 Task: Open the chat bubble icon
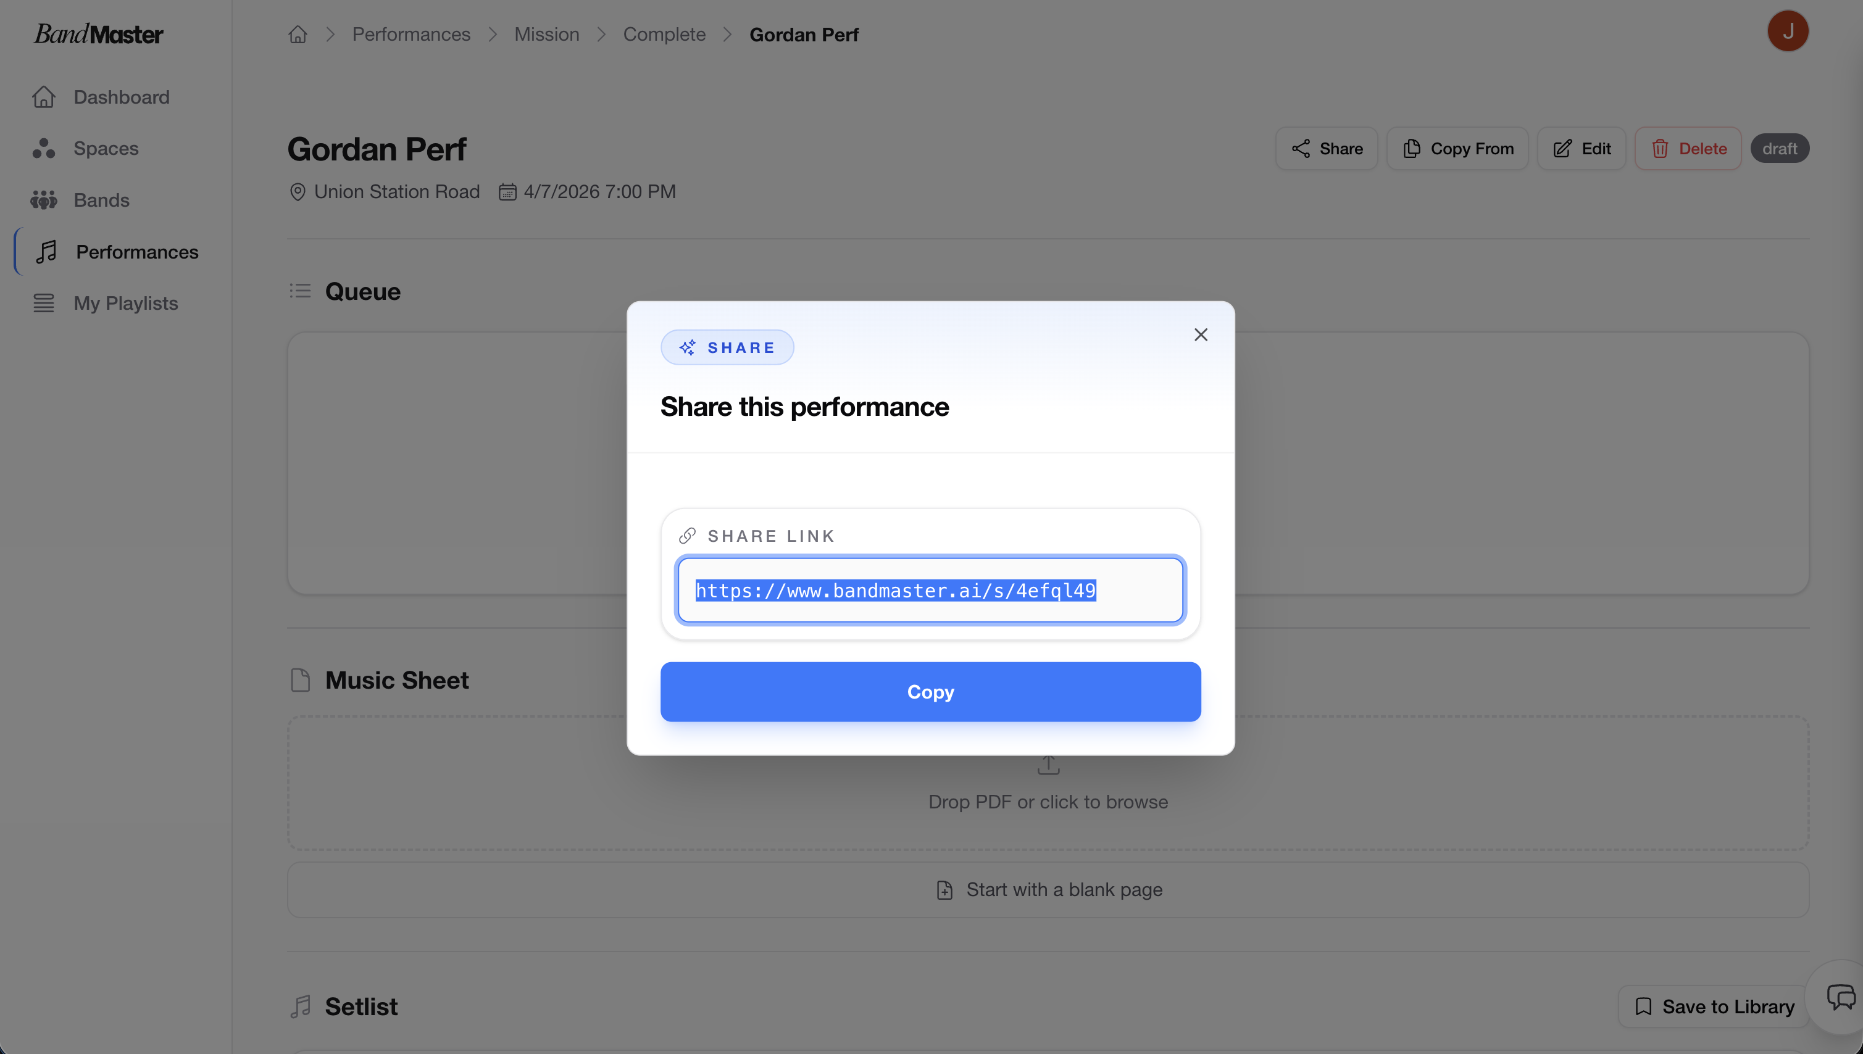click(1840, 997)
